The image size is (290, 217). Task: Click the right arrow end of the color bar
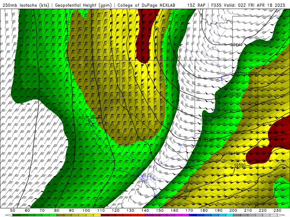click(281, 215)
